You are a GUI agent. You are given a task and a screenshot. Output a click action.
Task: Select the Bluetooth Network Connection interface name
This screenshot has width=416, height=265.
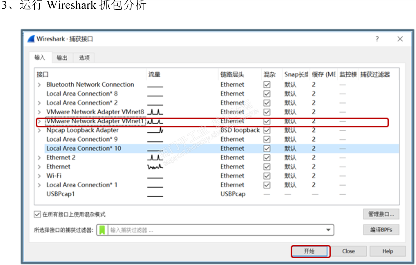click(x=90, y=85)
